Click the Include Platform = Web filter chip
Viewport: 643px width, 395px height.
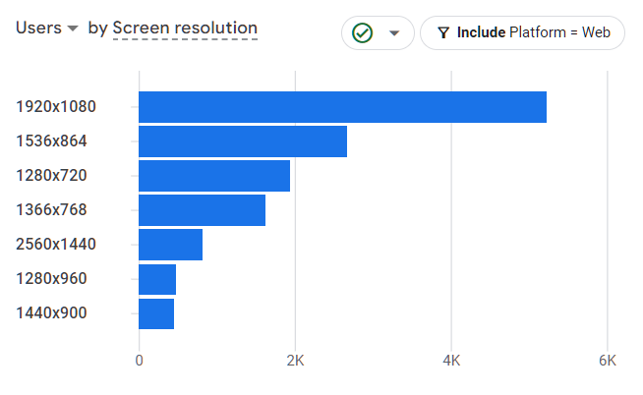click(x=522, y=32)
